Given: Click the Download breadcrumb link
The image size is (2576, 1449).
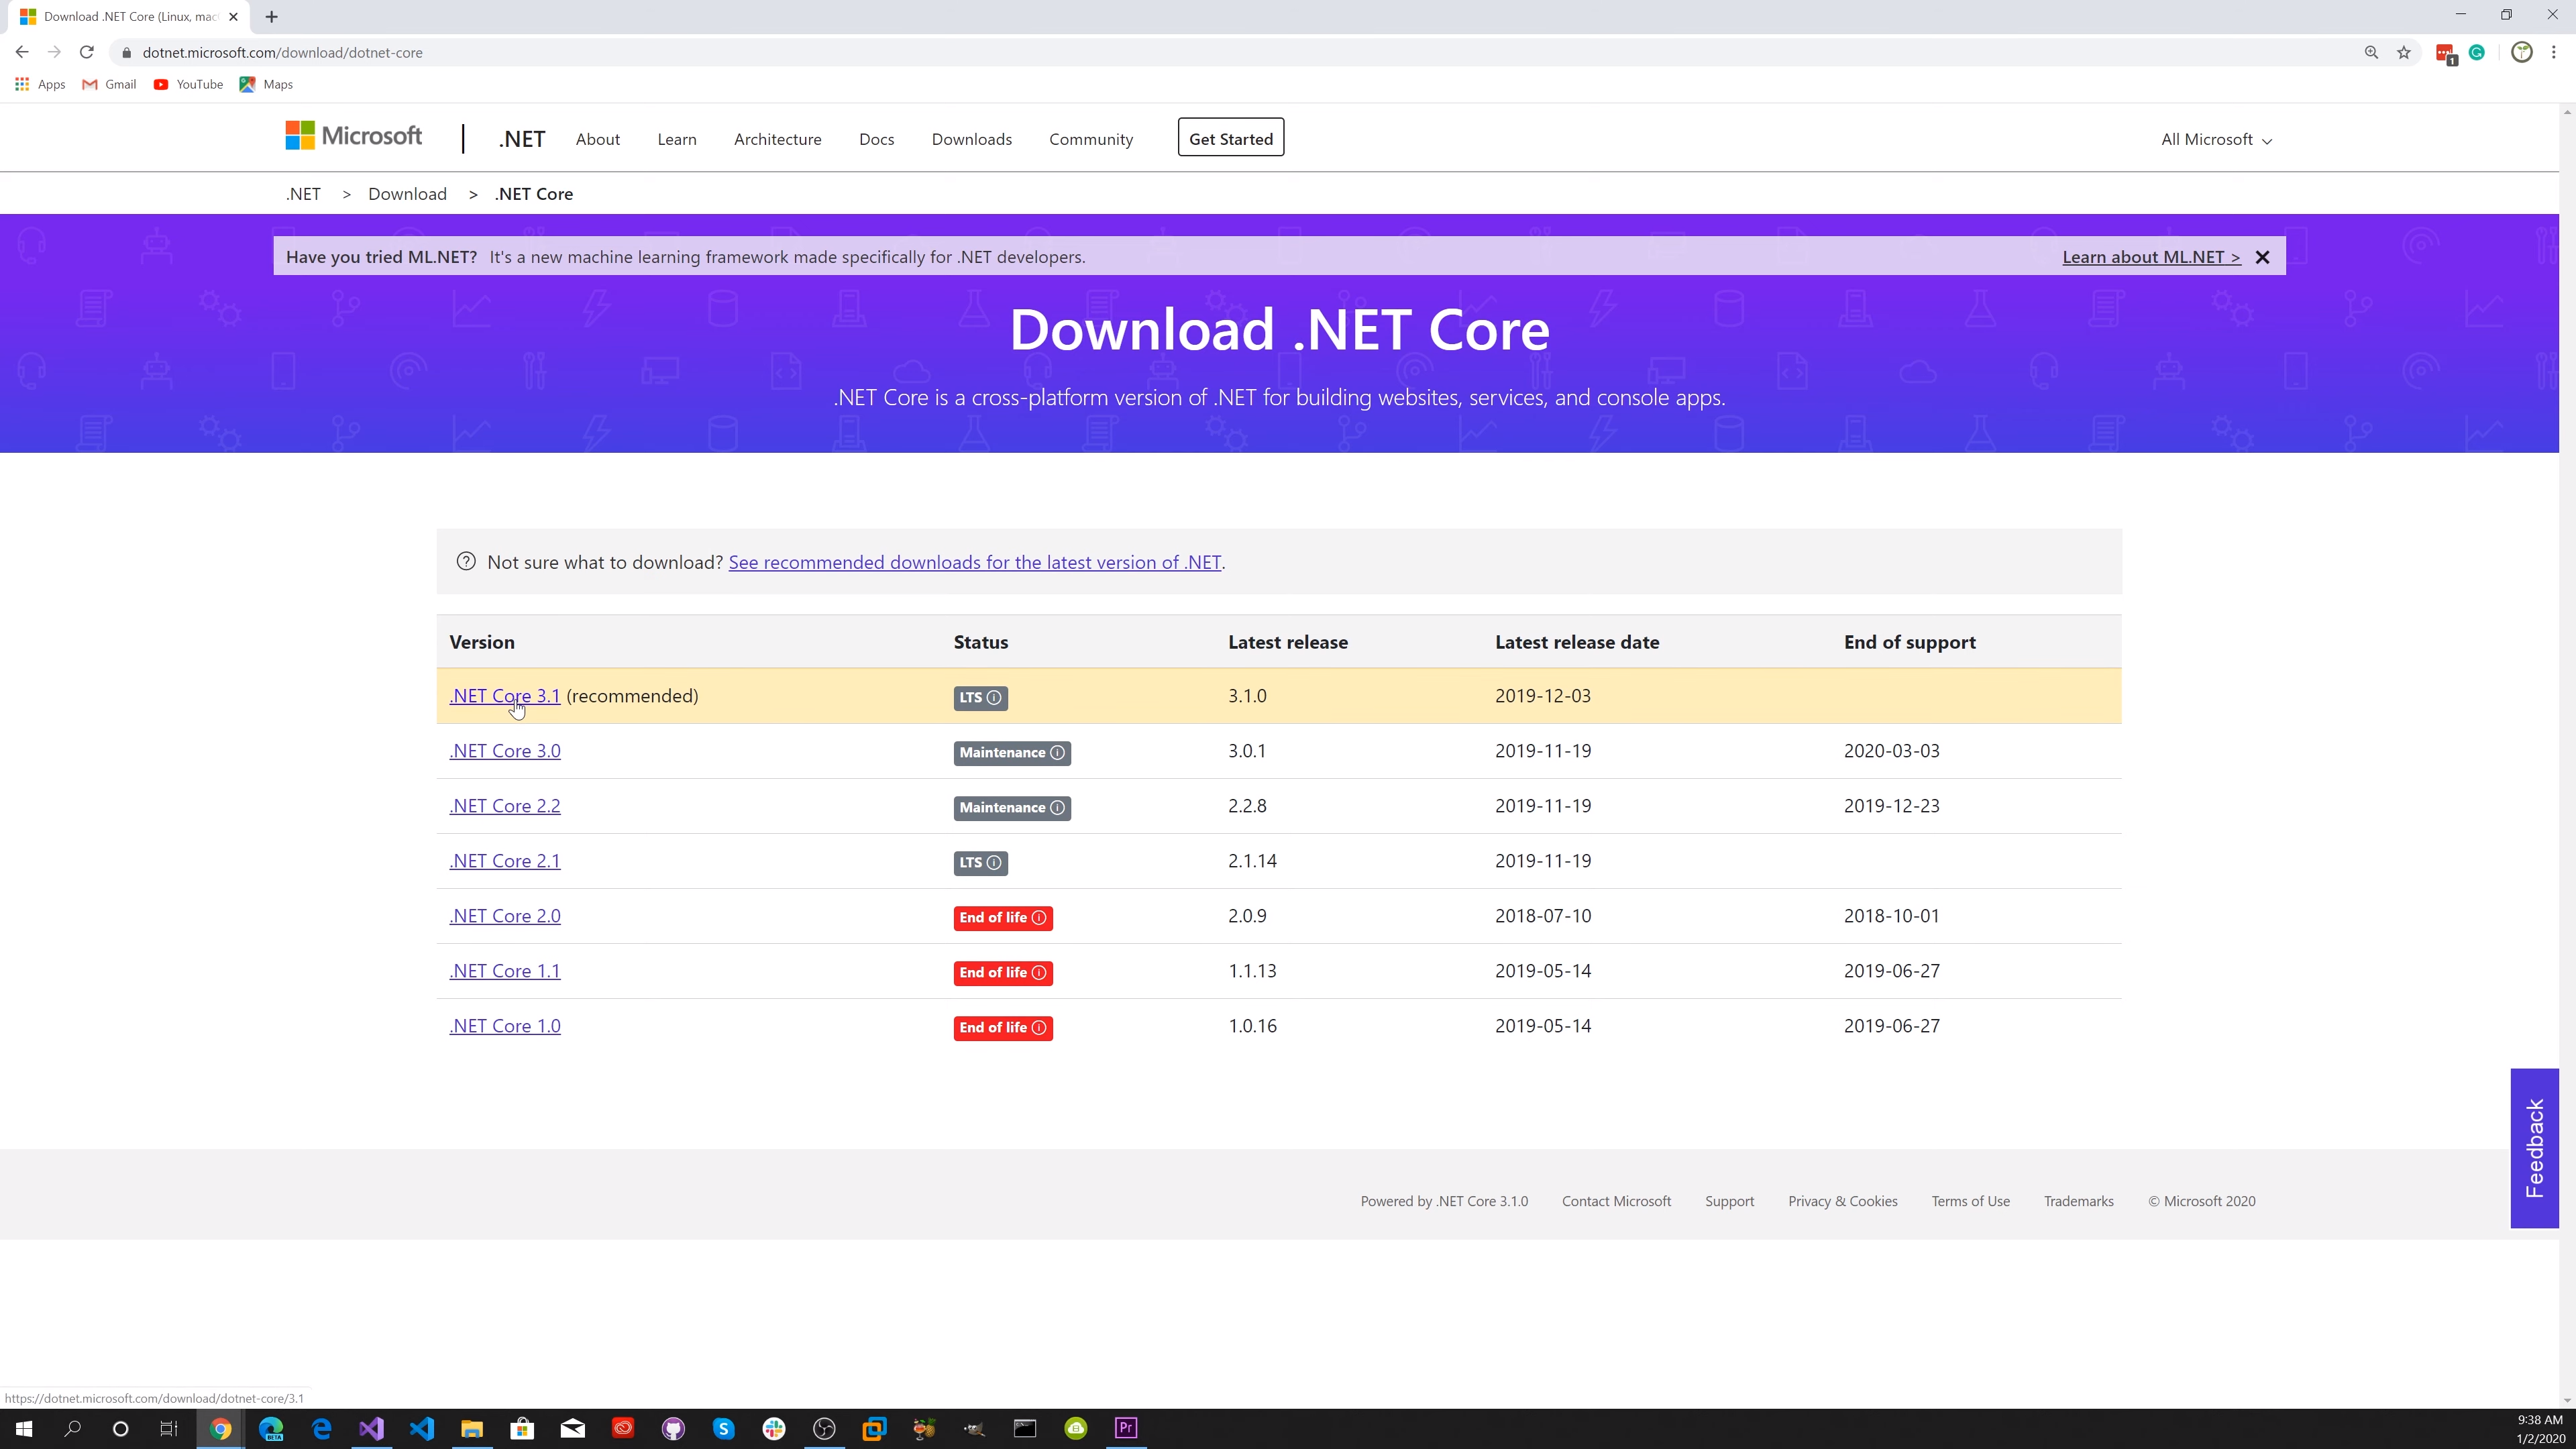Looking at the screenshot, I should (407, 194).
